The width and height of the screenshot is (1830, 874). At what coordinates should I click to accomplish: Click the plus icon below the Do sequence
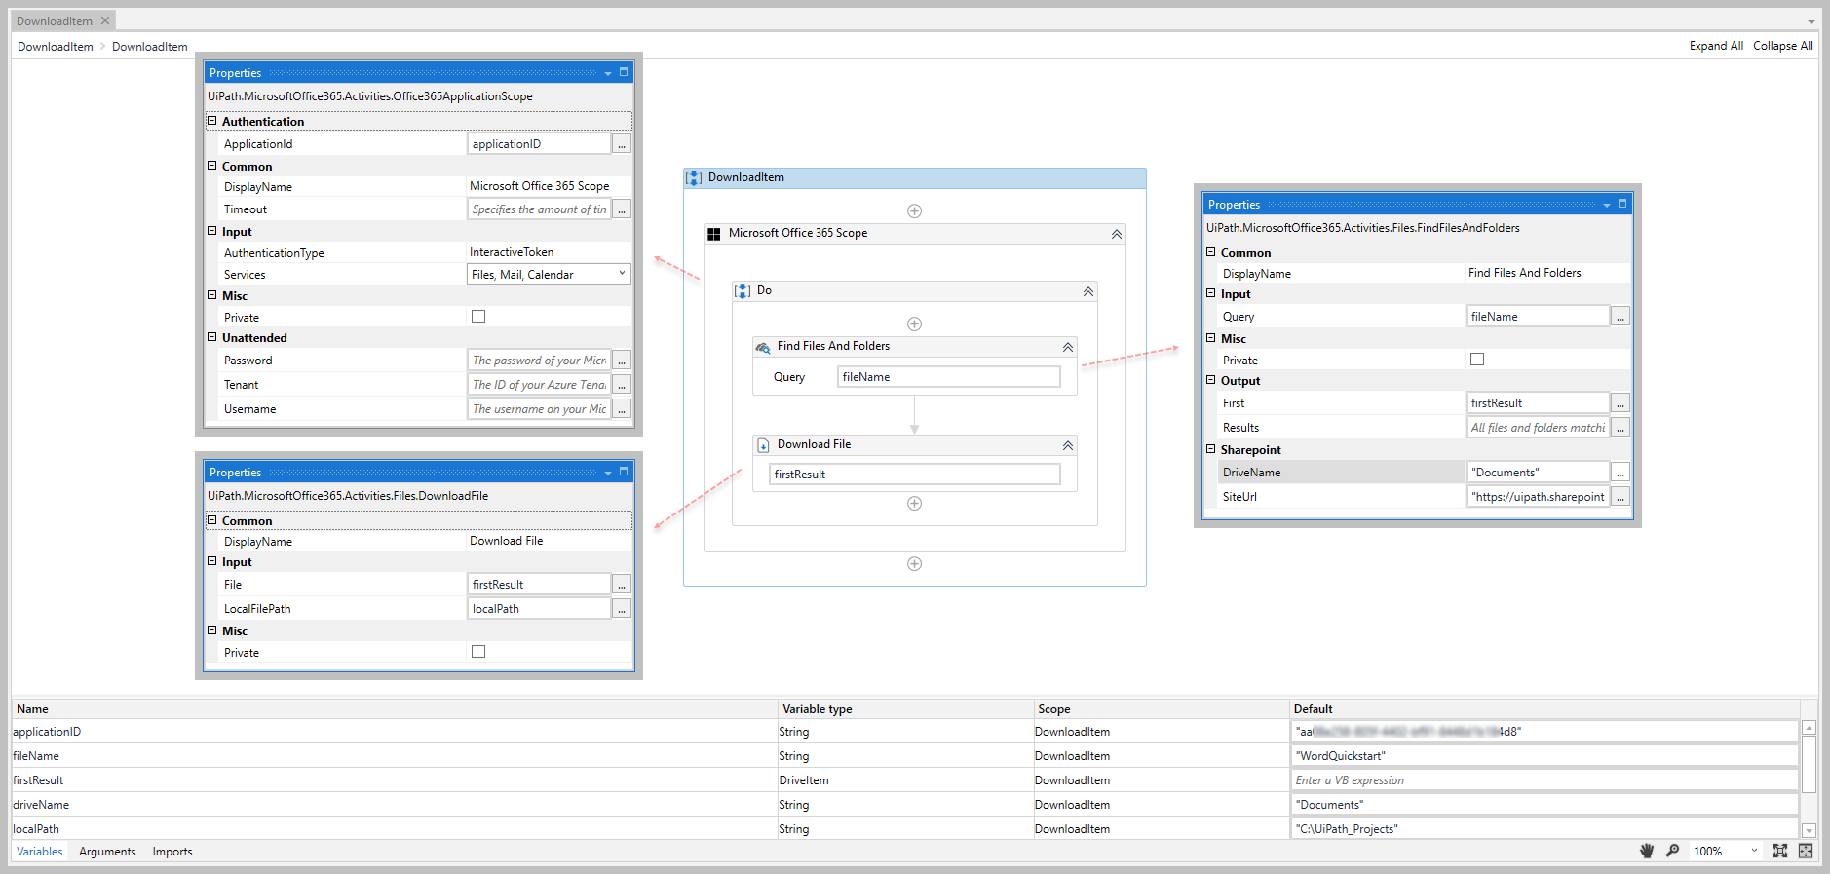coord(914,563)
